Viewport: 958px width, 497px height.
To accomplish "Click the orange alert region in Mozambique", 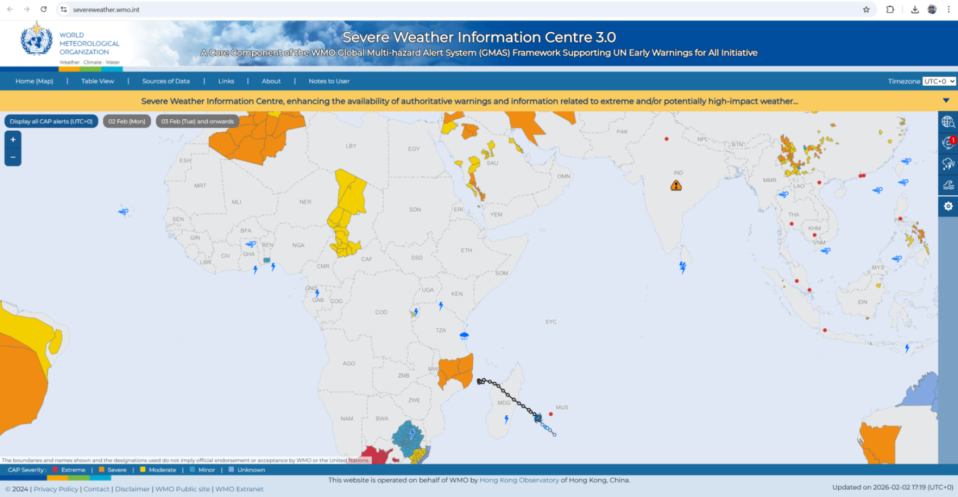I will coord(455,370).
